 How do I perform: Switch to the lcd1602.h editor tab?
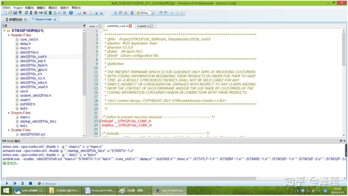pyautogui.click(x=143, y=26)
